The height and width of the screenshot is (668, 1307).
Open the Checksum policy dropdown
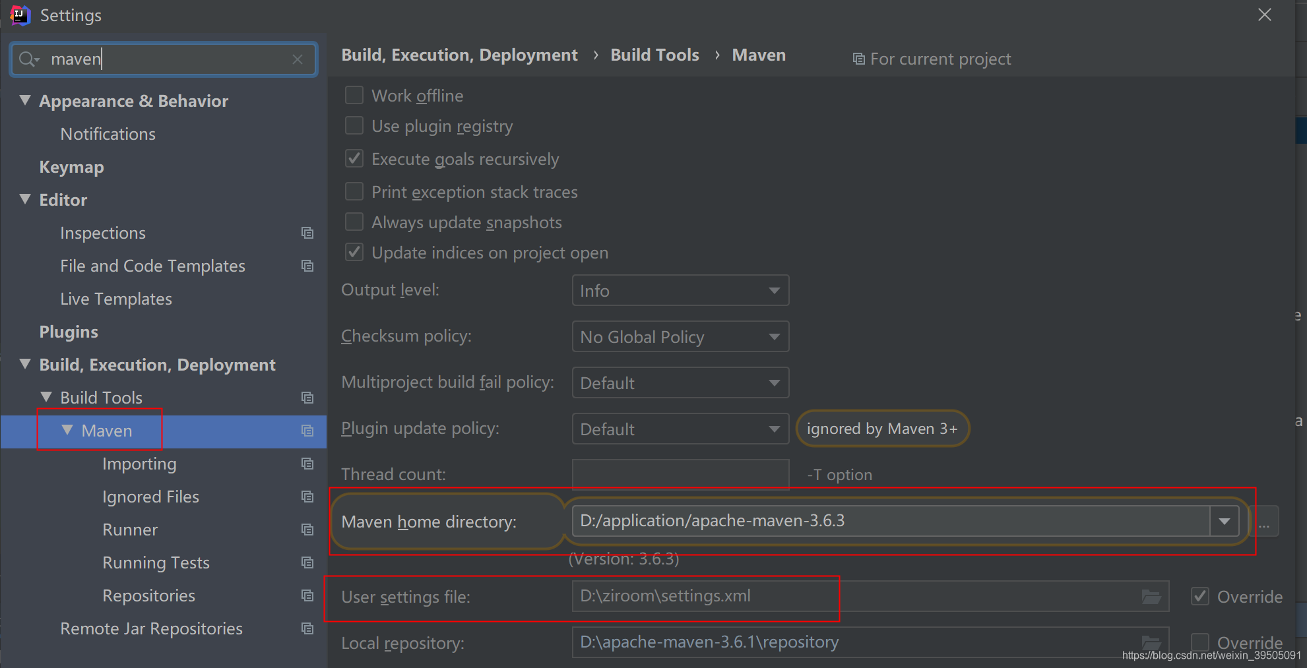(680, 337)
